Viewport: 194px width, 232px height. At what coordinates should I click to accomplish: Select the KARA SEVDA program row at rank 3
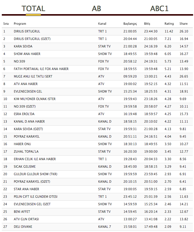pos(97,47)
